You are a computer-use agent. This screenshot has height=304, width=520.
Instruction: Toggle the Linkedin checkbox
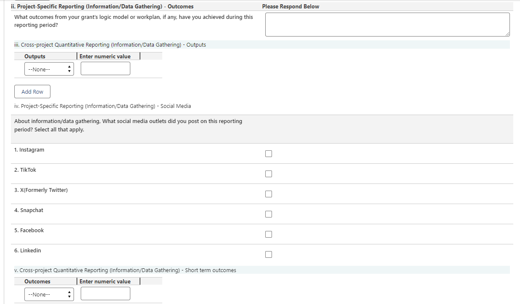[269, 254]
